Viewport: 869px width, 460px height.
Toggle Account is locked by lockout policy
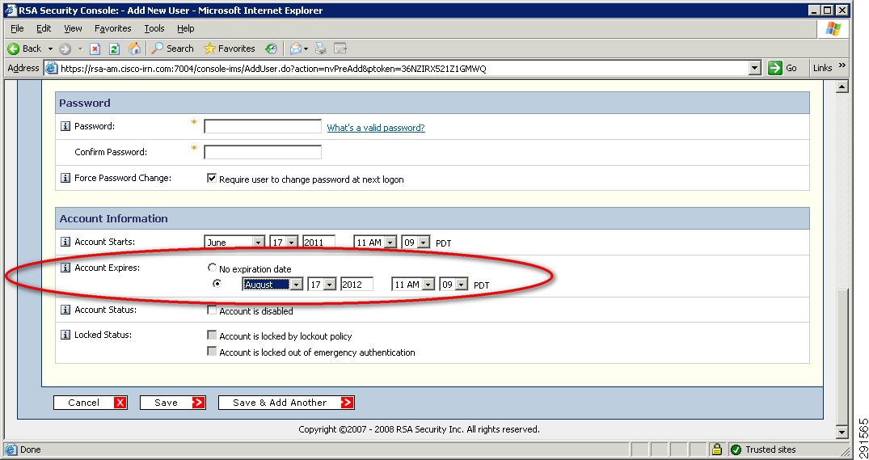211,336
